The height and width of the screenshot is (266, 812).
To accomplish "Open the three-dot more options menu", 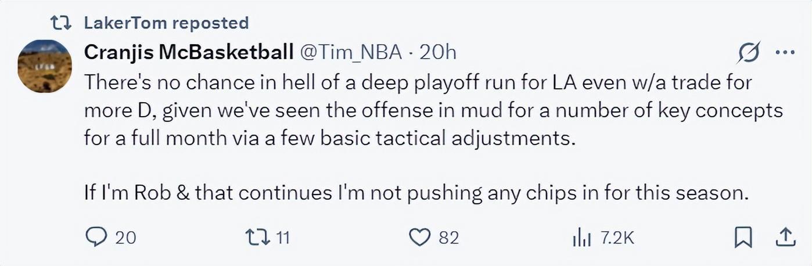I will 784,52.
